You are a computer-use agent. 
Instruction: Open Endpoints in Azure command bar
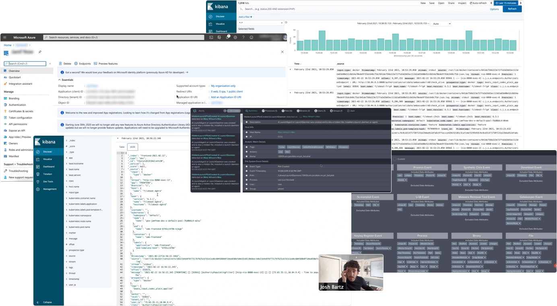click(x=83, y=64)
